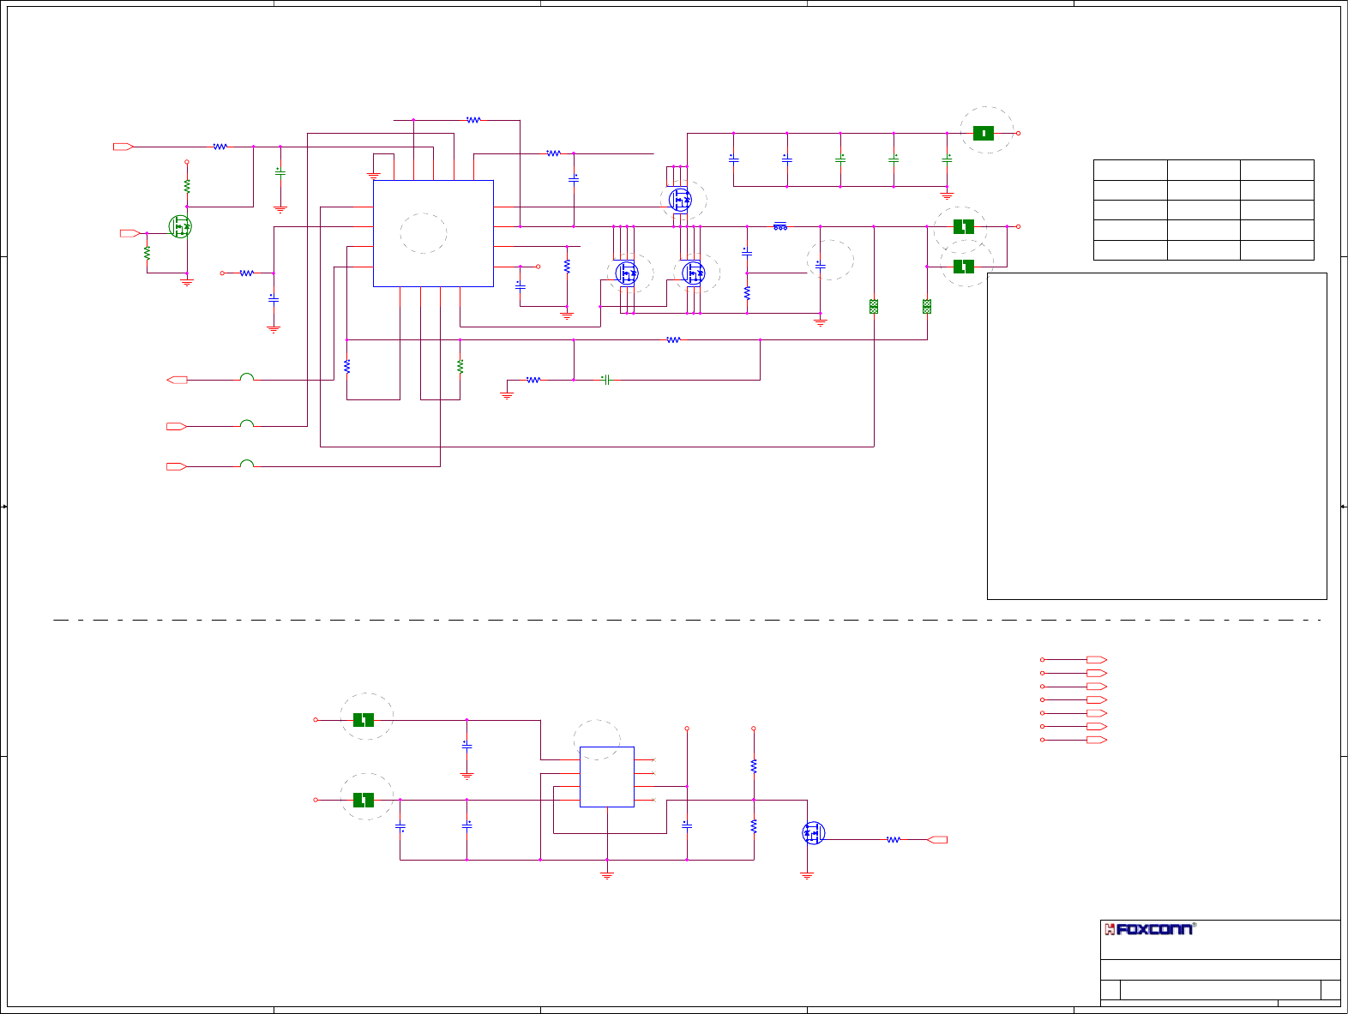Select the first blue capacitor in capacitor bank

(x=734, y=159)
